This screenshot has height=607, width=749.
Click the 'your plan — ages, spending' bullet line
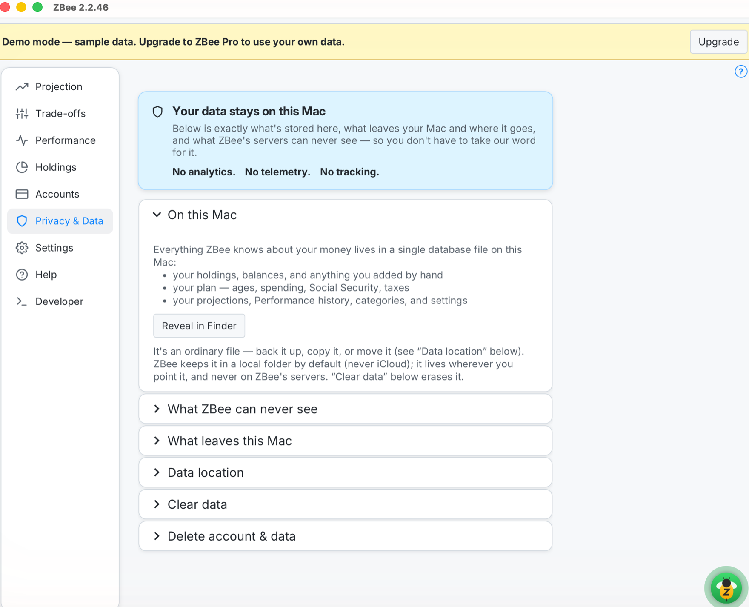pyautogui.click(x=291, y=288)
